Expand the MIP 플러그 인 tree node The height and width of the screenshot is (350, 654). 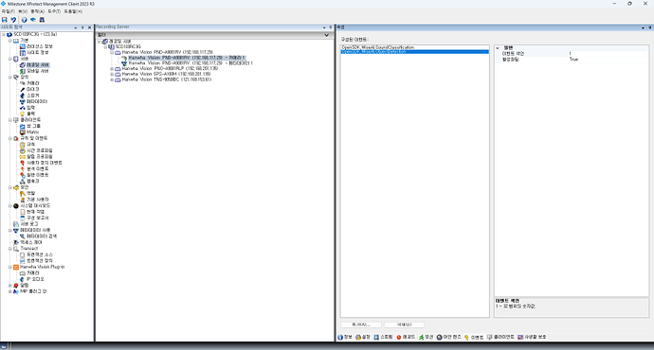(10, 291)
